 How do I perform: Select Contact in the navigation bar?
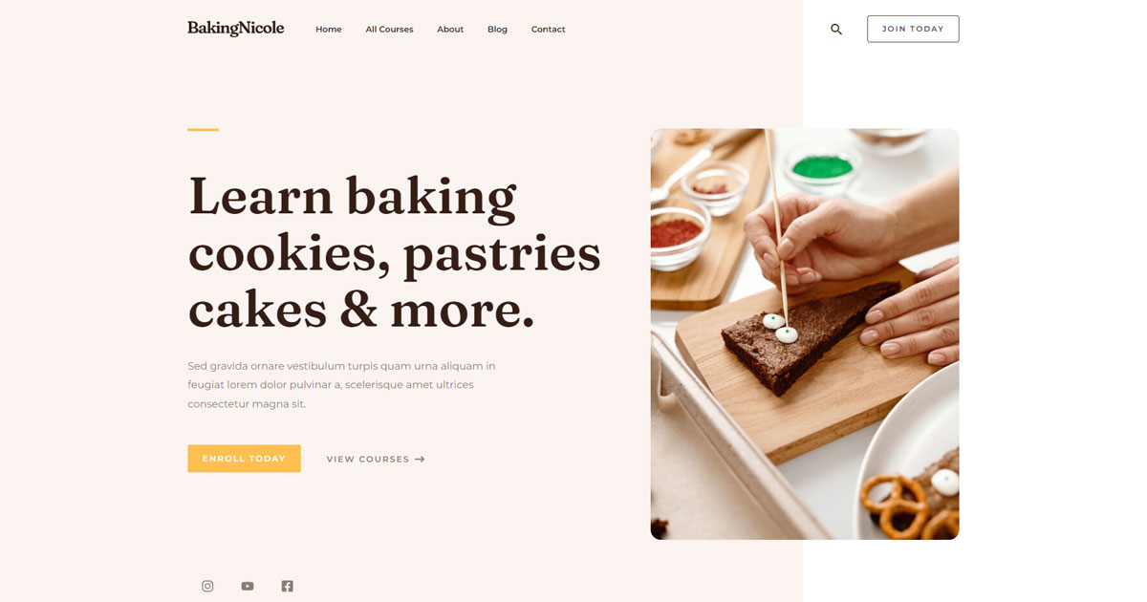tap(549, 30)
